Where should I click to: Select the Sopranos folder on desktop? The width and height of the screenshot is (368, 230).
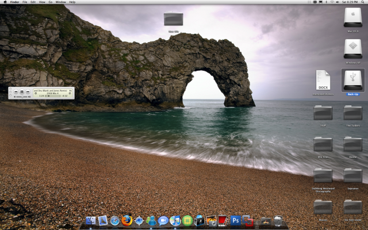tap(352, 175)
